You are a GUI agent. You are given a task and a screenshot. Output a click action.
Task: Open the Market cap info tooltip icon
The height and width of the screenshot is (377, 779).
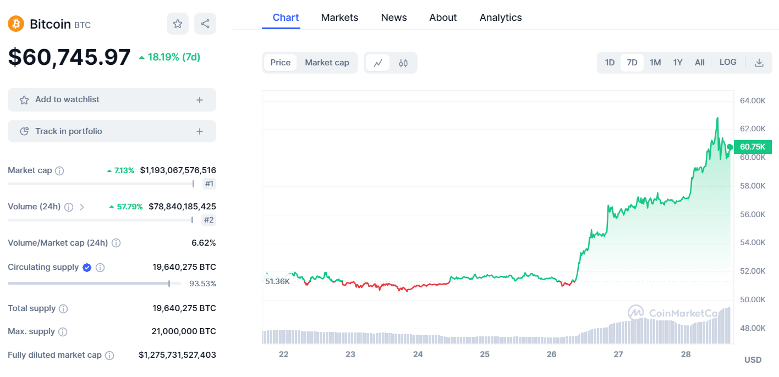pyautogui.click(x=59, y=171)
